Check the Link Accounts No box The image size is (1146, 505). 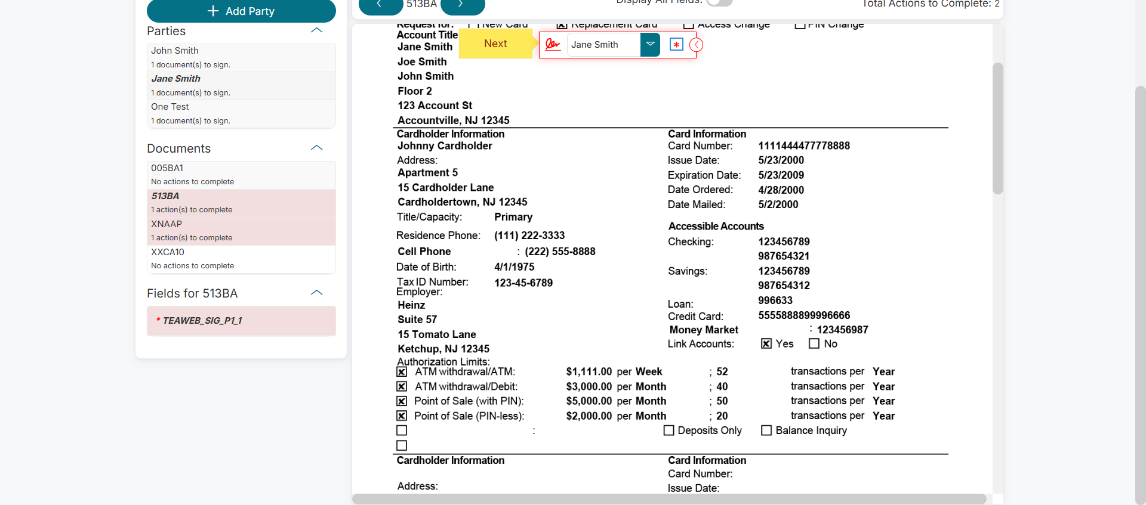click(x=814, y=343)
